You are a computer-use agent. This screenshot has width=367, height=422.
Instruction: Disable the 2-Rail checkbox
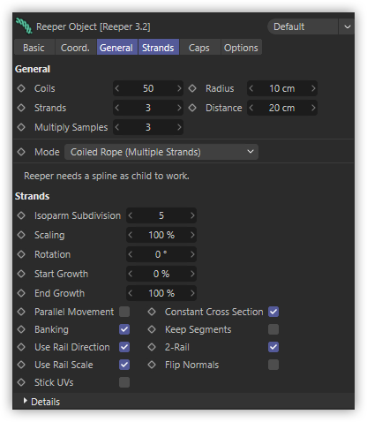point(273,347)
